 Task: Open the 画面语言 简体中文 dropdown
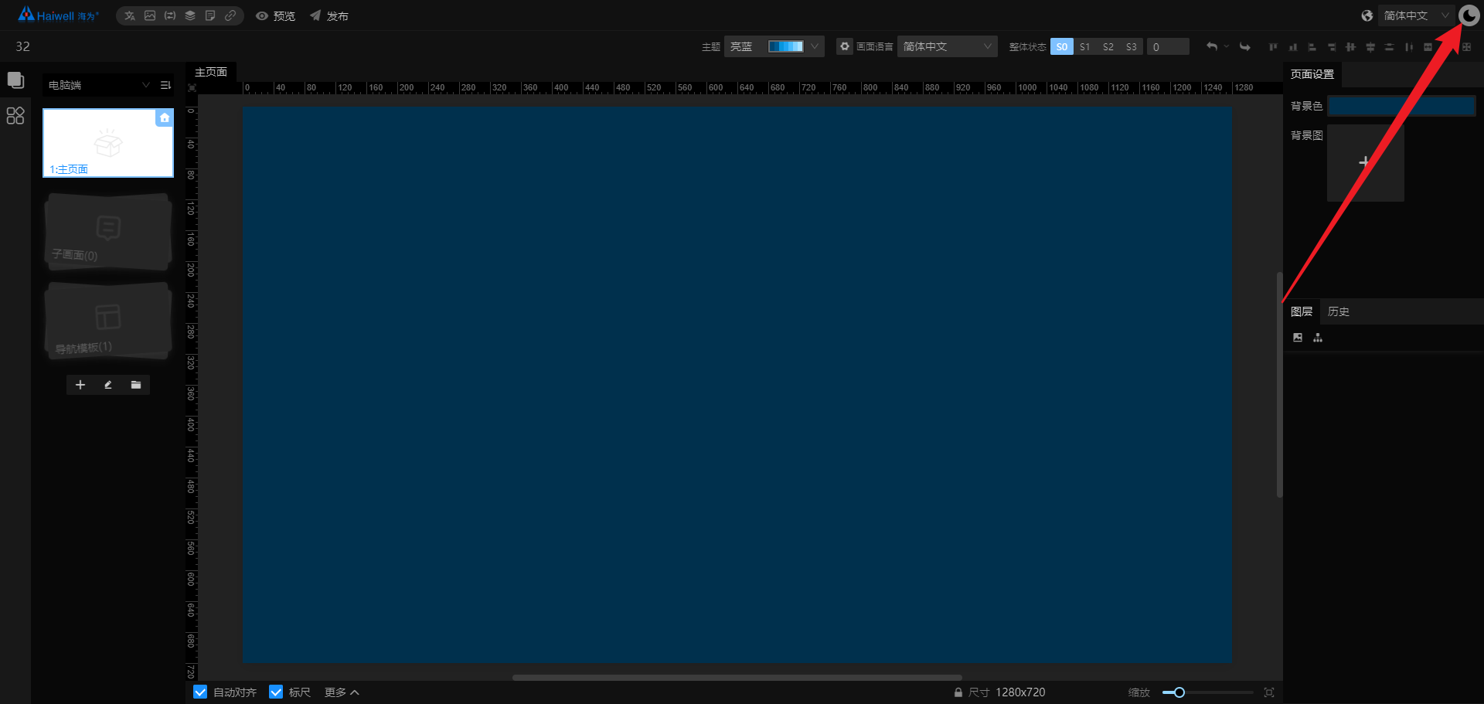tap(948, 46)
